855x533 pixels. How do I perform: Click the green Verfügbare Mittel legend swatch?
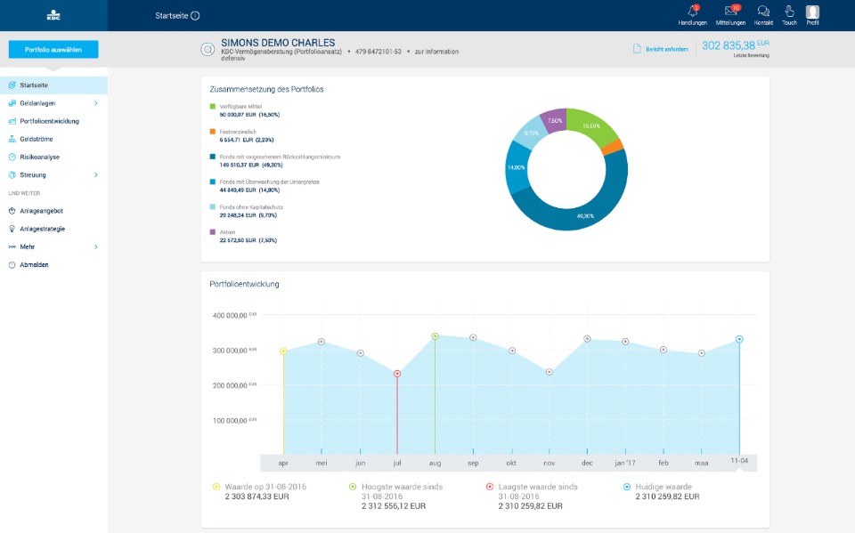coord(213,106)
